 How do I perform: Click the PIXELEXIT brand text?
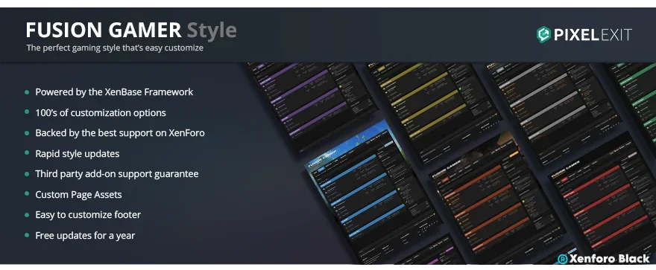pyautogui.click(x=593, y=35)
